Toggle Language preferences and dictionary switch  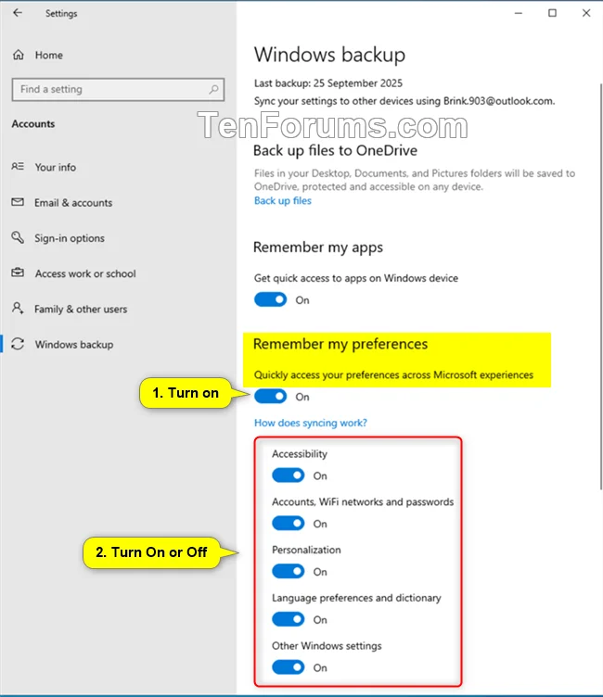[289, 619]
